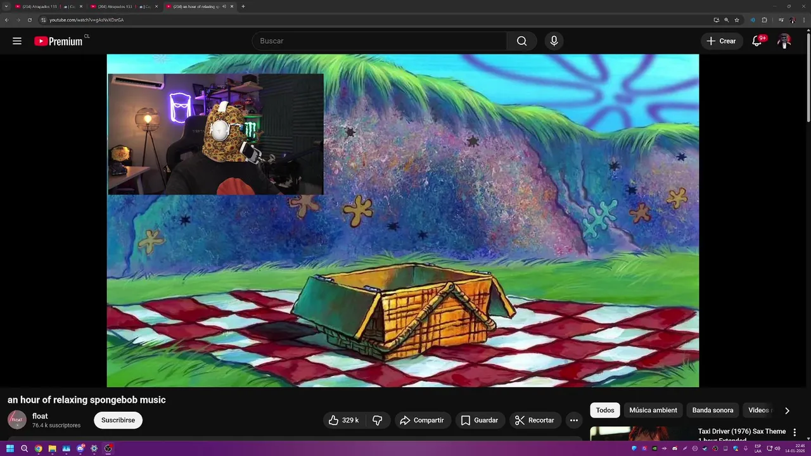This screenshot has height=456, width=811.
Task: Reload the current page
Action: click(x=29, y=20)
